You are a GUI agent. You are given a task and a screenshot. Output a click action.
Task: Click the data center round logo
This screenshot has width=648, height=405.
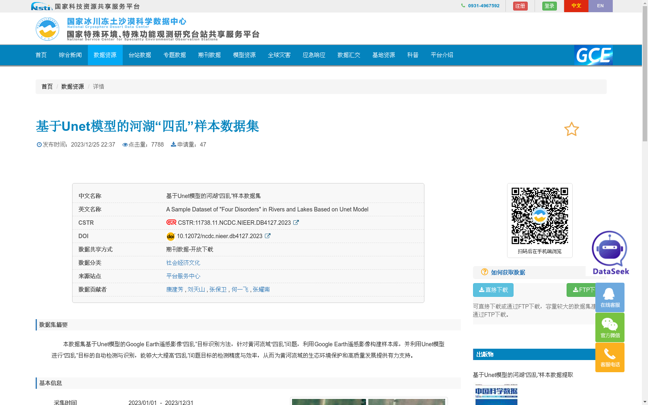click(47, 29)
